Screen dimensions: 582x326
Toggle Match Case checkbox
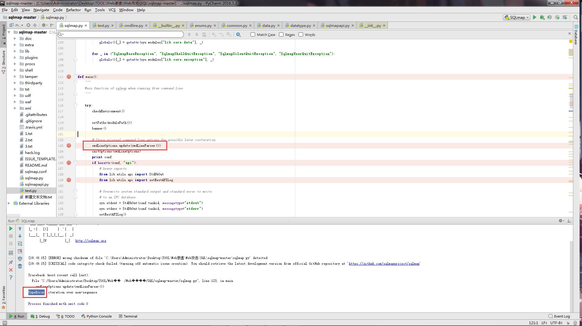tap(253, 34)
